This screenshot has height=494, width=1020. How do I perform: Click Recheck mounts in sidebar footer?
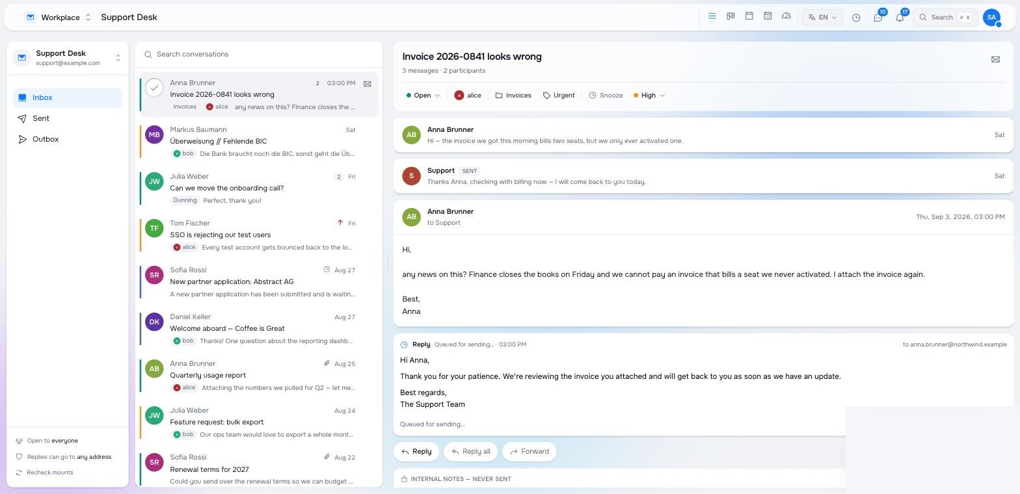(x=44, y=473)
